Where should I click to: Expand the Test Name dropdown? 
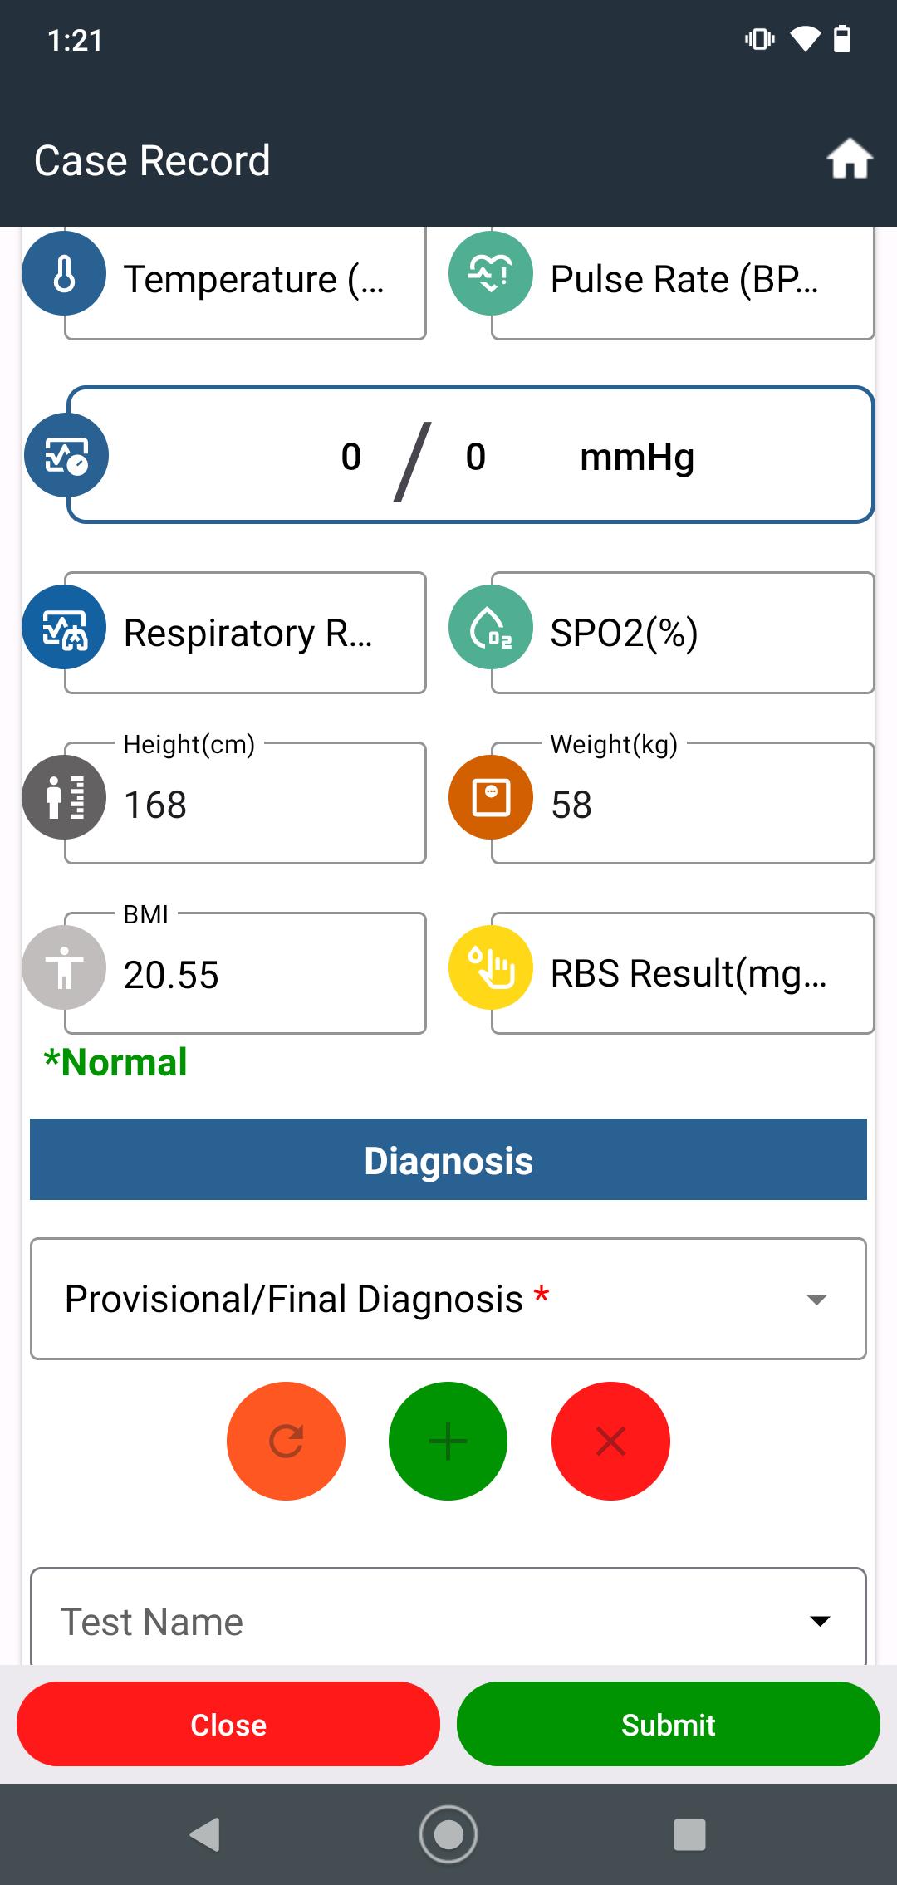(448, 1617)
